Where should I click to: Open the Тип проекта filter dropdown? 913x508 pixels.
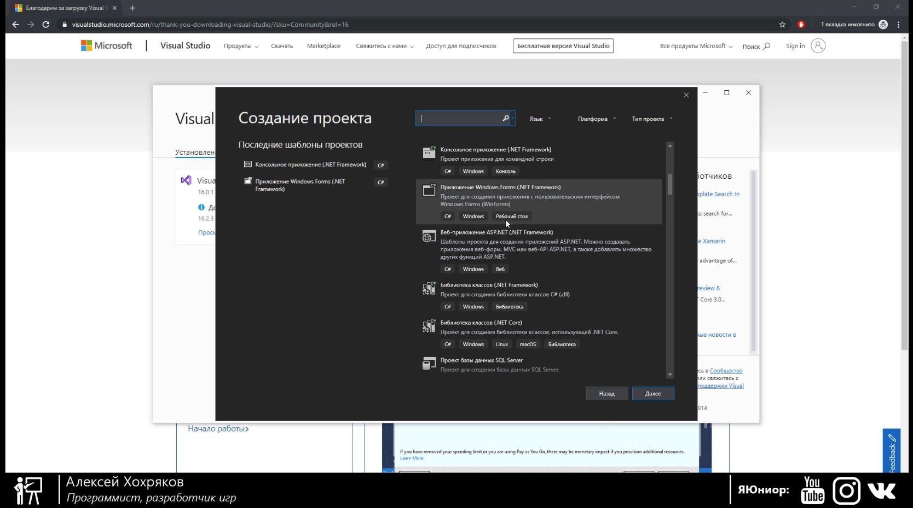coord(652,119)
